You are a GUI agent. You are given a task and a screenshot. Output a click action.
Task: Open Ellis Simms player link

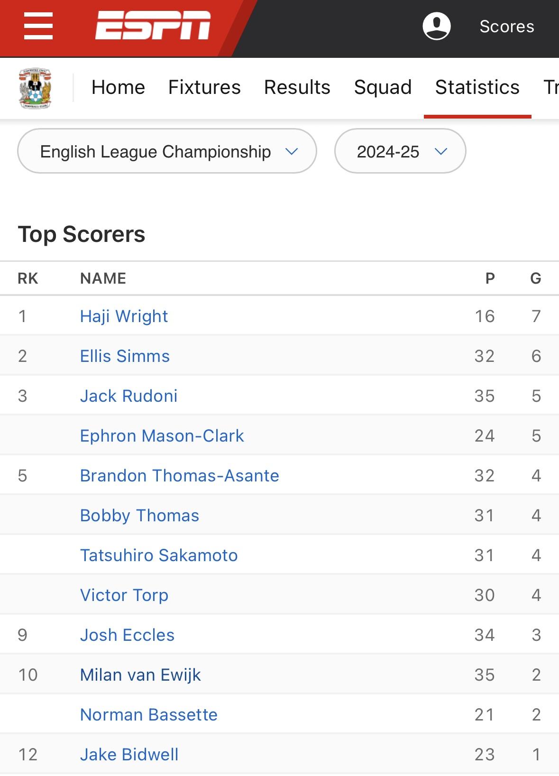pyautogui.click(x=125, y=356)
